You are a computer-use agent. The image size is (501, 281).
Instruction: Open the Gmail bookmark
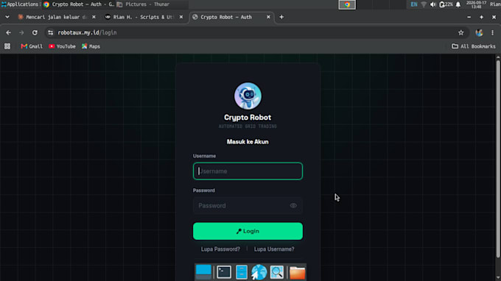point(32,46)
